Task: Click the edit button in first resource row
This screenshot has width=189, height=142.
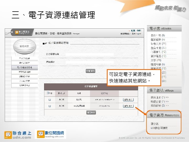Action: pyautogui.click(x=128, y=100)
